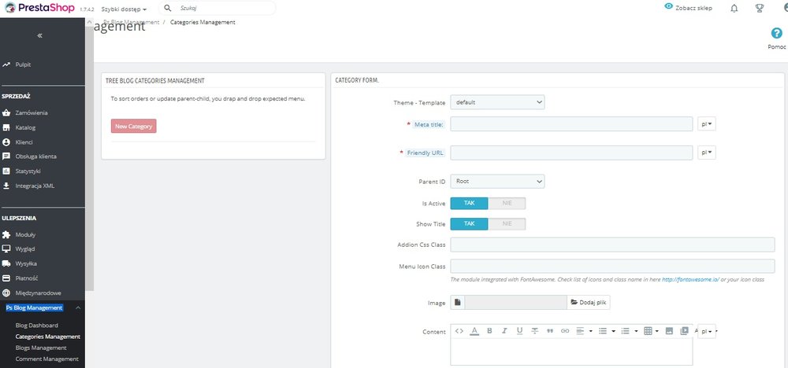Screen dimensions: 788x368
Task: Set Show Title to NIE
Action: coord(507,224)
